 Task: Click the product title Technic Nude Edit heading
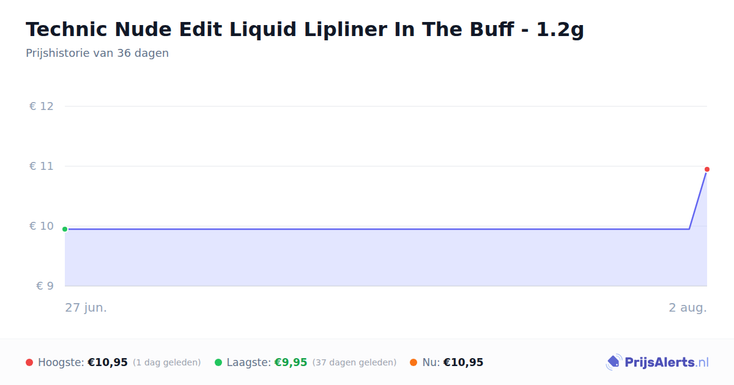click(x=305, y=29)
